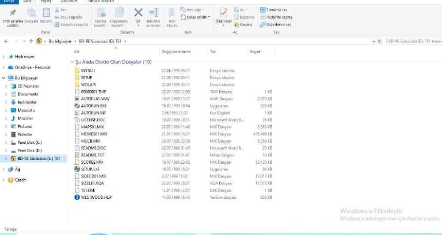Select OneDrive - Personal in sidebar

32,67
